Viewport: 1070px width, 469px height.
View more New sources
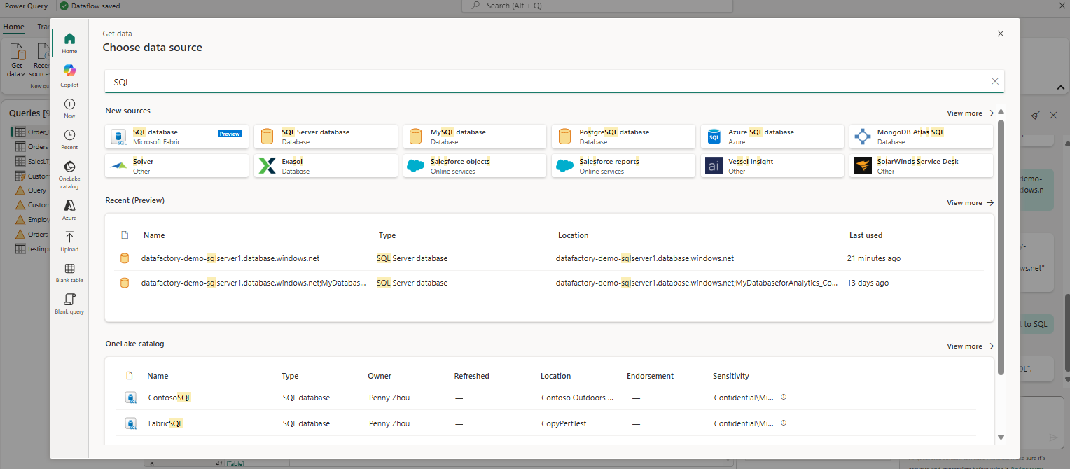click(x=970, y=113)
